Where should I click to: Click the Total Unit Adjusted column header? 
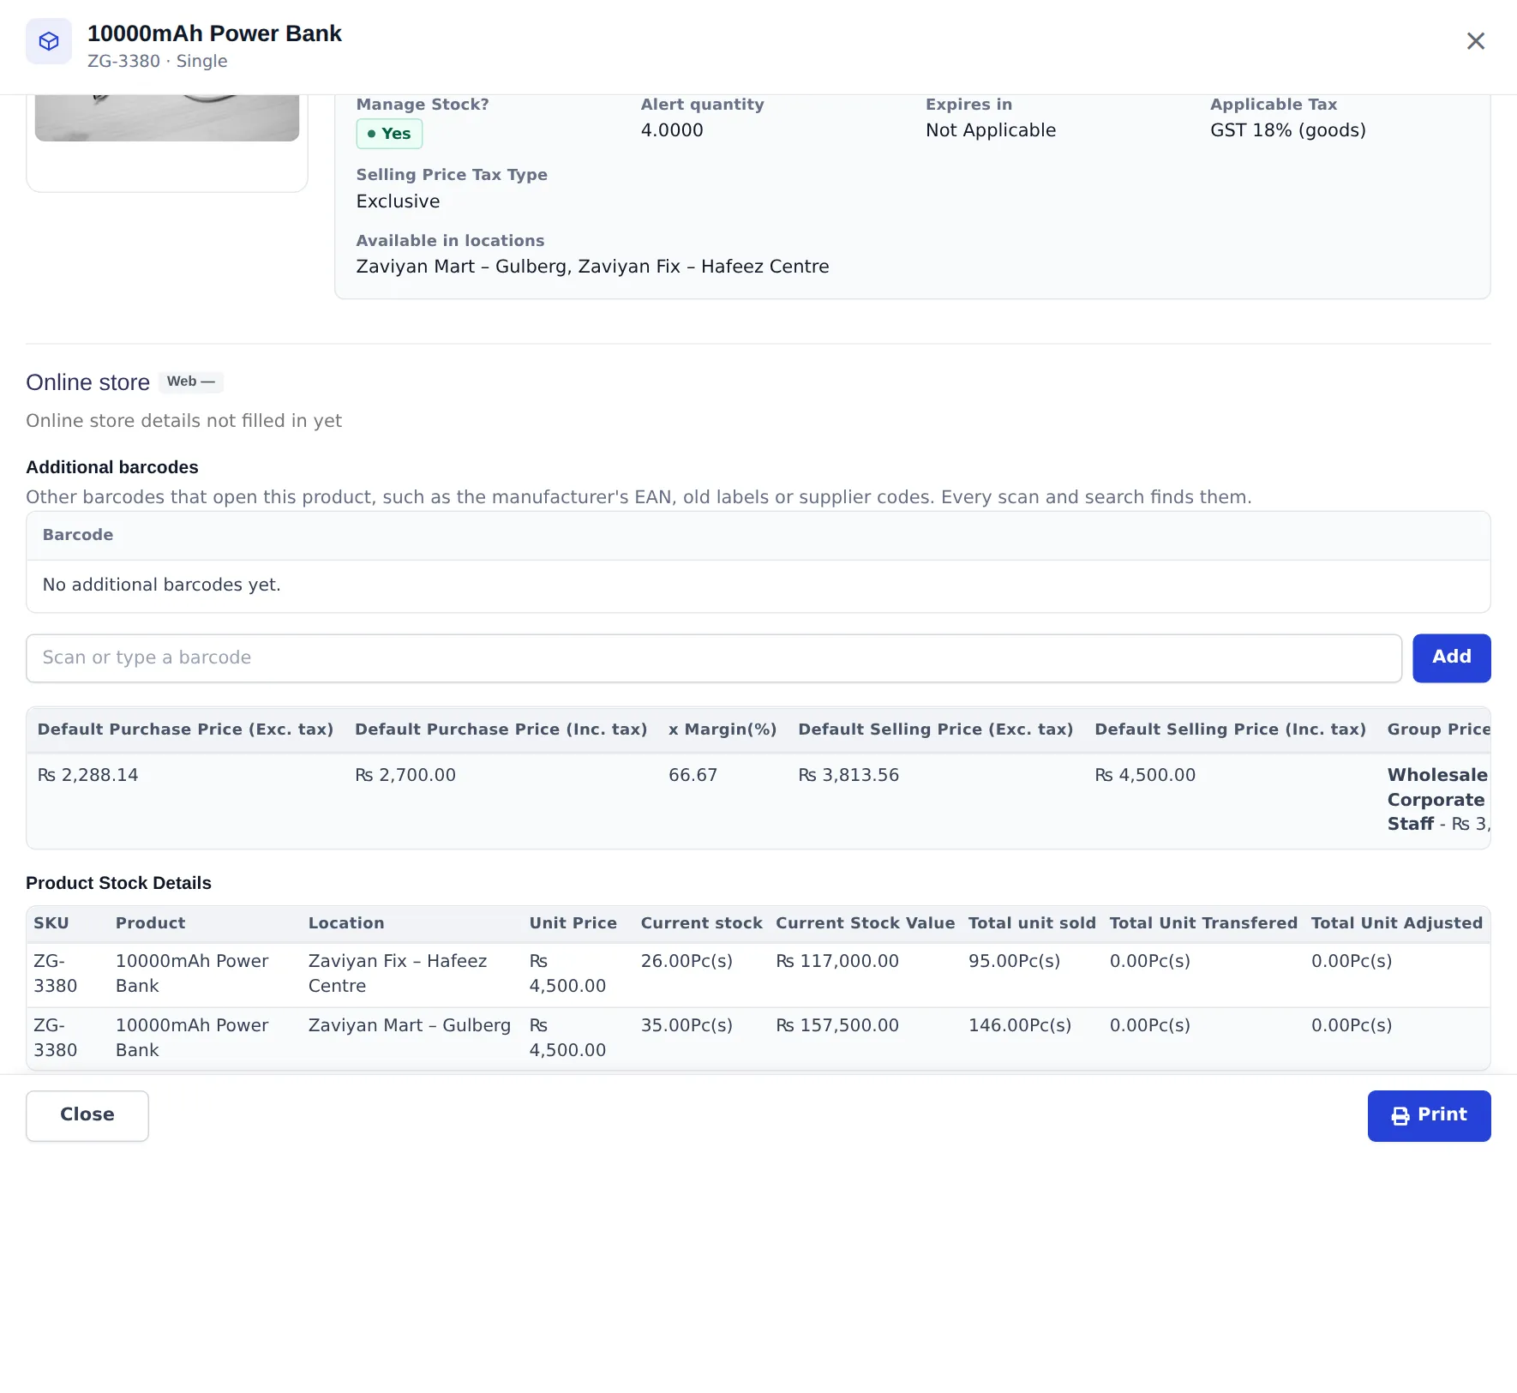click(1396, 923)
